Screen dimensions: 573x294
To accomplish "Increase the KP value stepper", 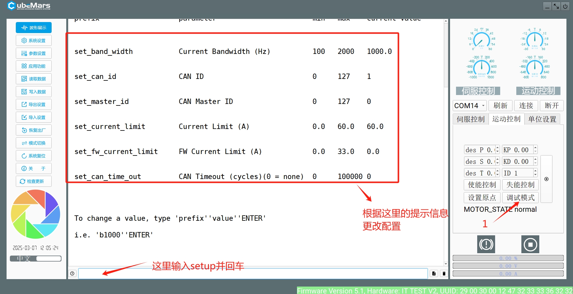I will click(535, 148).
